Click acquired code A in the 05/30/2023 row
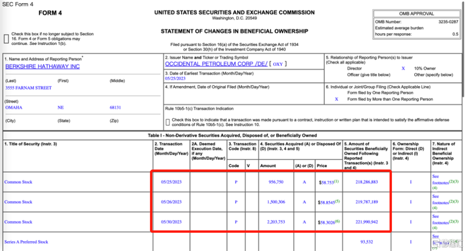 [x=304, y=222]
